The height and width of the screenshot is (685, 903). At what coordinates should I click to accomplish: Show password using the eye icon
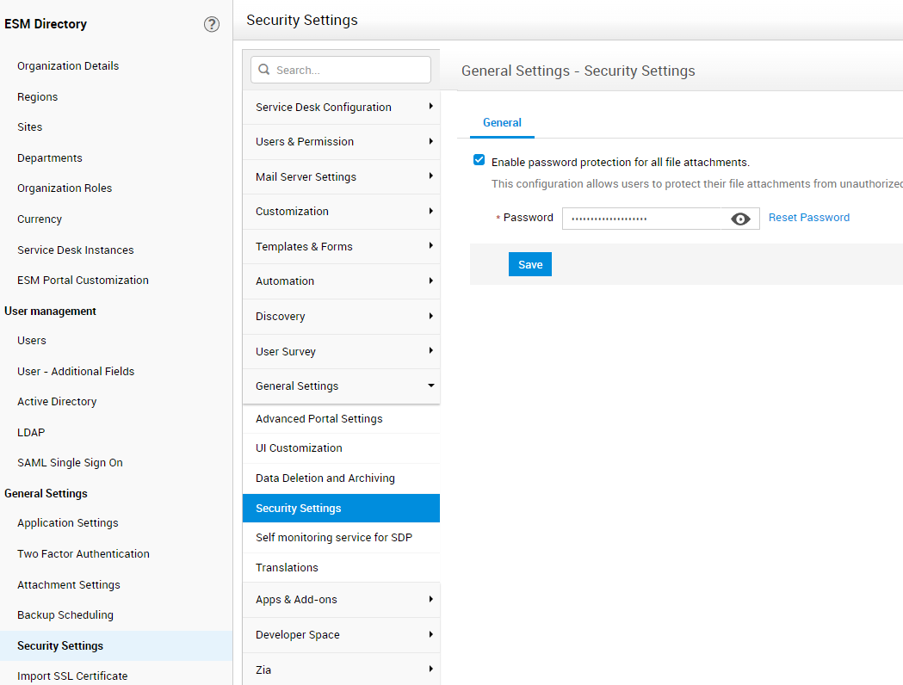[740, 219]
